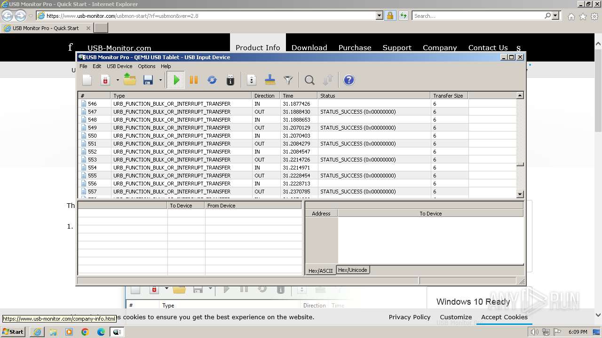The image size is (602, 338).
Task: Close the USB Monitor Pro Quick Start tab
Action: [88, 28]
